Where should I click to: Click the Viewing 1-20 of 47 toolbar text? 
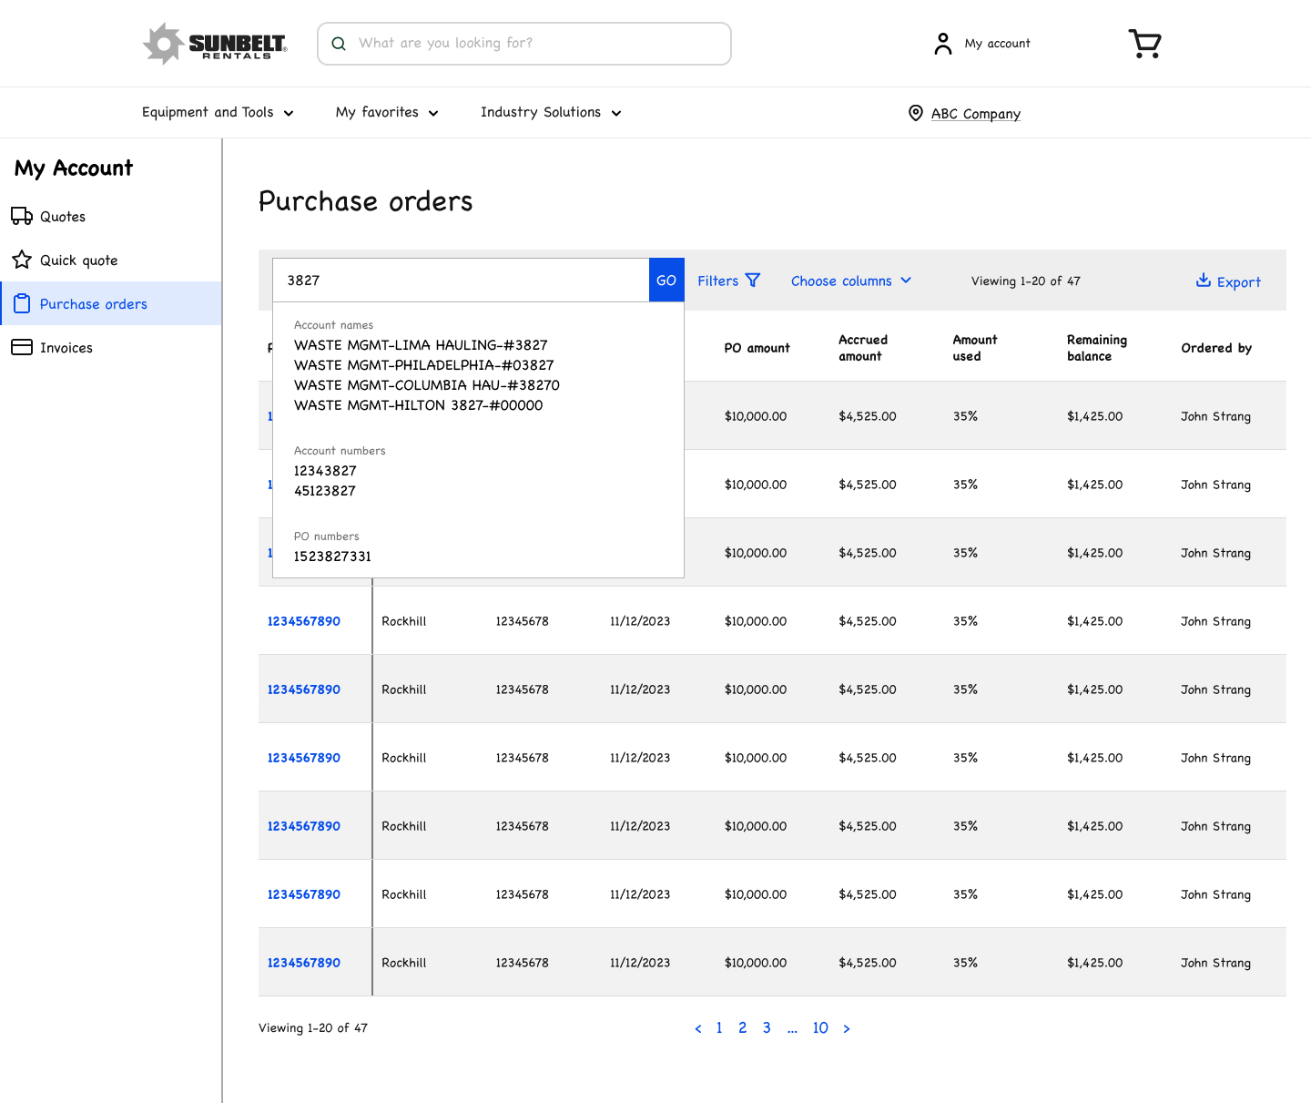[x=1026, y=281]
